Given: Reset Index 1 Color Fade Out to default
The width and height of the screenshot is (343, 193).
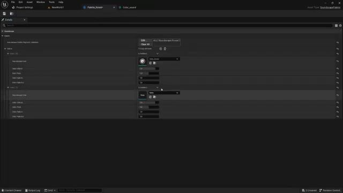Looking at the screenshot, I should (x=338, y=117).
